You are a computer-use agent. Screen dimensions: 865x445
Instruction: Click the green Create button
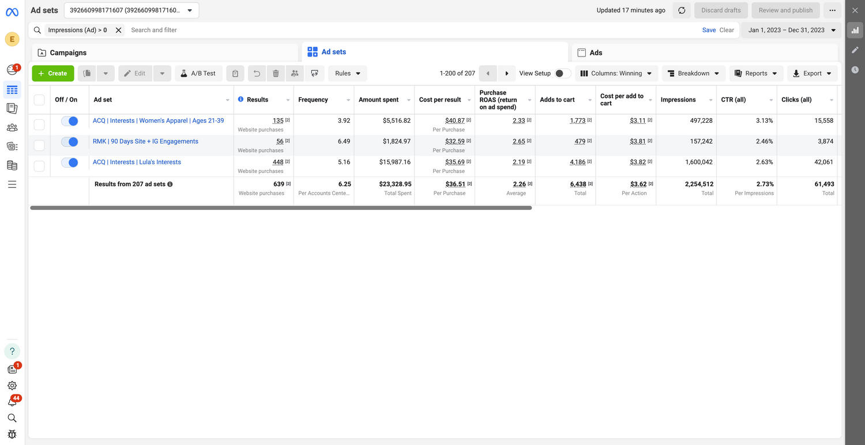click(x=53, y=73)
